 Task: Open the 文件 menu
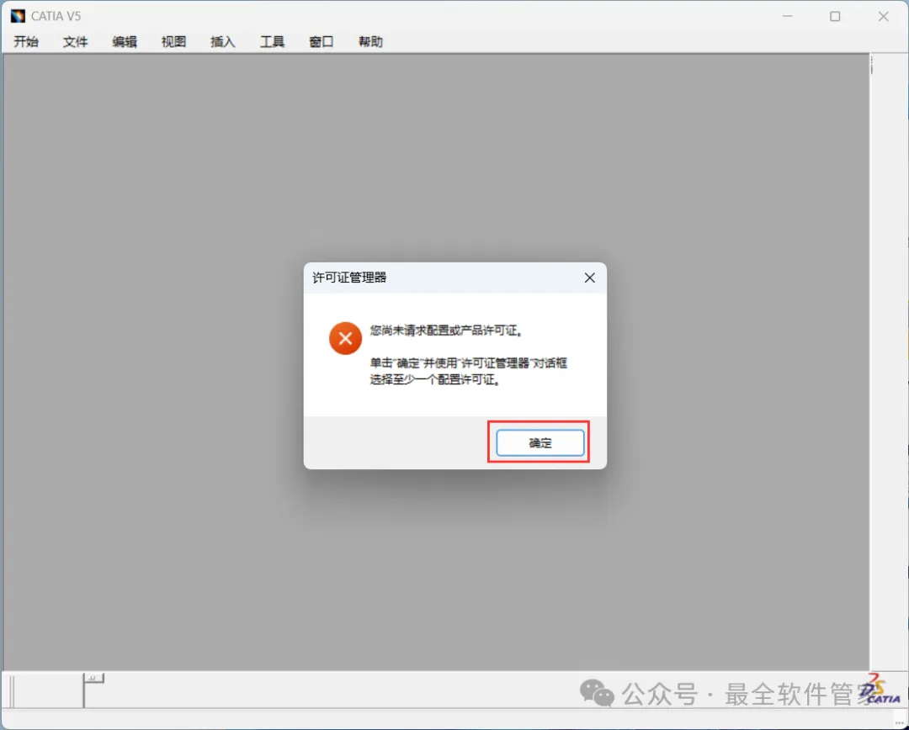[x=76, y=42]
